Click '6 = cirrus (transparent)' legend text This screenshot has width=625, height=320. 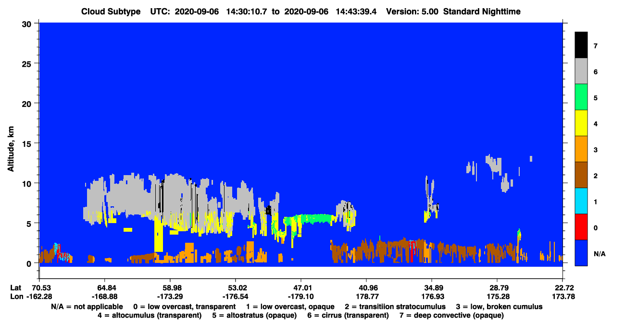349,315
